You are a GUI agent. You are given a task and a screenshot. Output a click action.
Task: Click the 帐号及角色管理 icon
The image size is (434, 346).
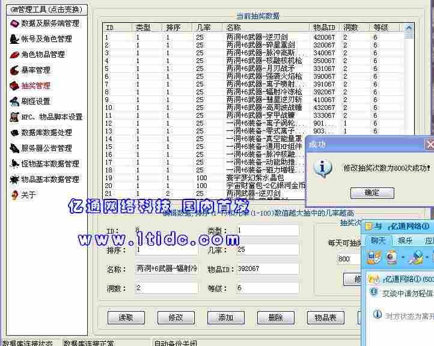coord(14,39)
